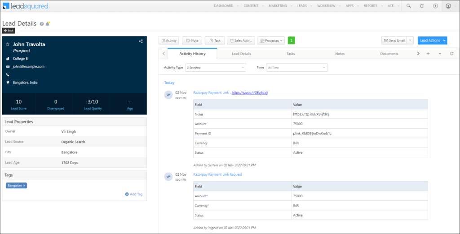This screenshot has width=460, height=234.
Task: Click the Send Email button
Action: pyautogui.click(x=394, y=40)
